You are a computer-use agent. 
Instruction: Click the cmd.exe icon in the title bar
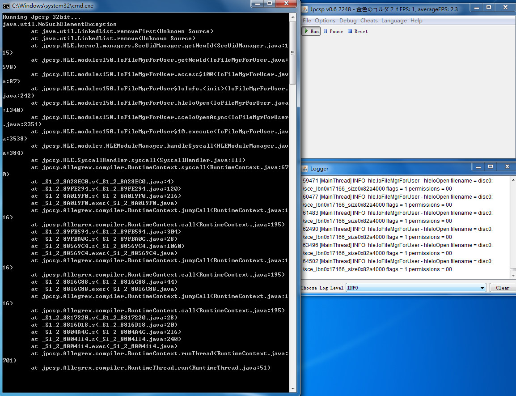coord(6,6)
